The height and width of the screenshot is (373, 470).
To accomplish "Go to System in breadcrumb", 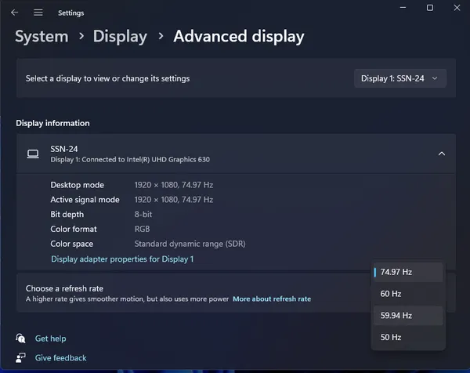I will 42,36.
